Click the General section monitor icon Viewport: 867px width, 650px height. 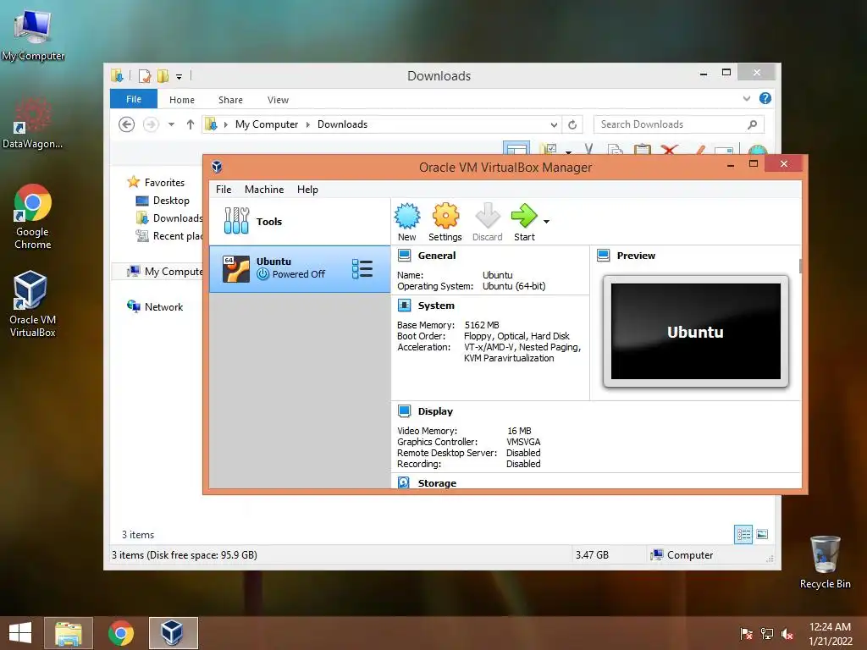[x=404, y=256]
